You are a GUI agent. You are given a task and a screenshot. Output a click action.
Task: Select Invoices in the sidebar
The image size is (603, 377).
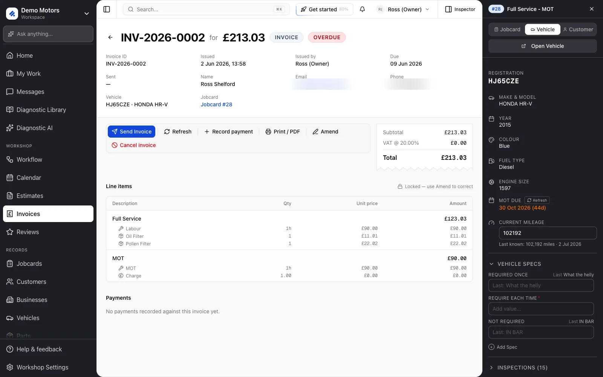point(48,214)
